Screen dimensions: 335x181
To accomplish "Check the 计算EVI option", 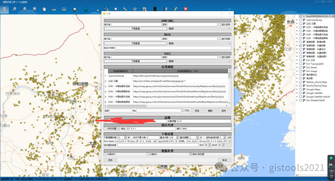I will pos(148,154).
